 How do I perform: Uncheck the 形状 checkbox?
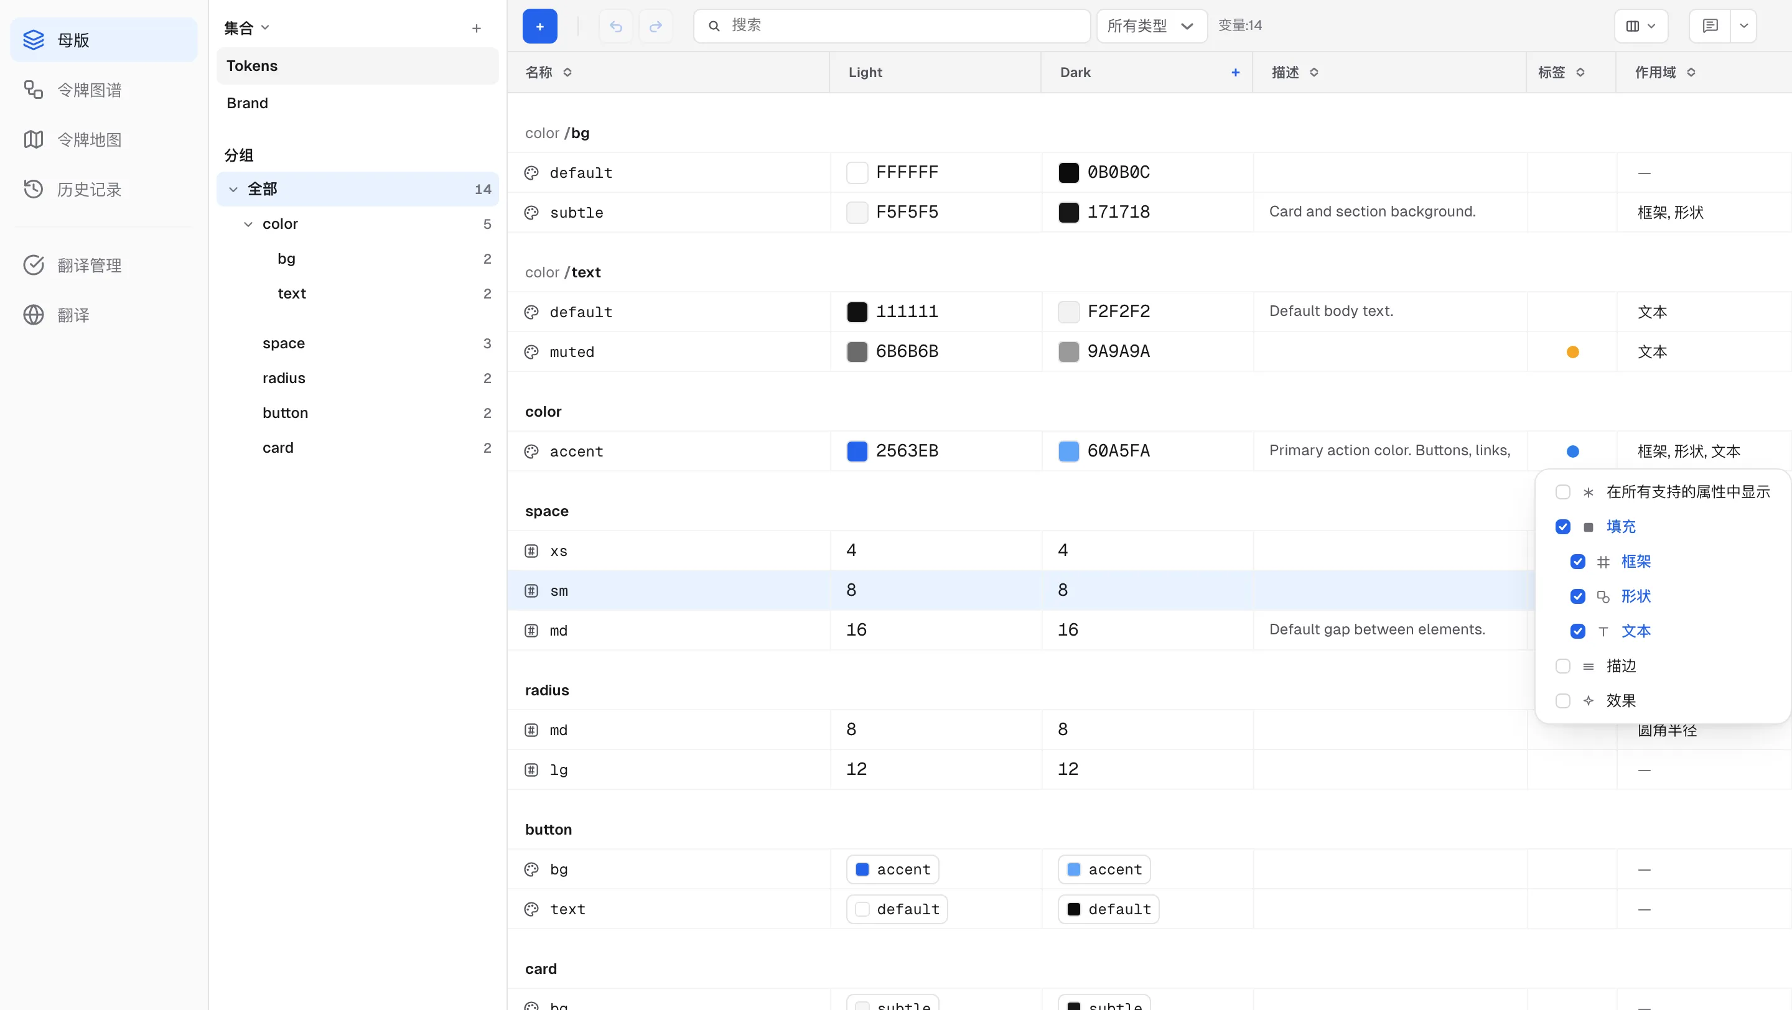tap(1578, 596)
